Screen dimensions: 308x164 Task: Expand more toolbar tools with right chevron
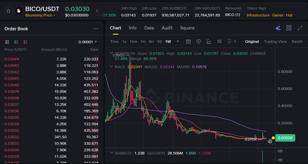235,42
